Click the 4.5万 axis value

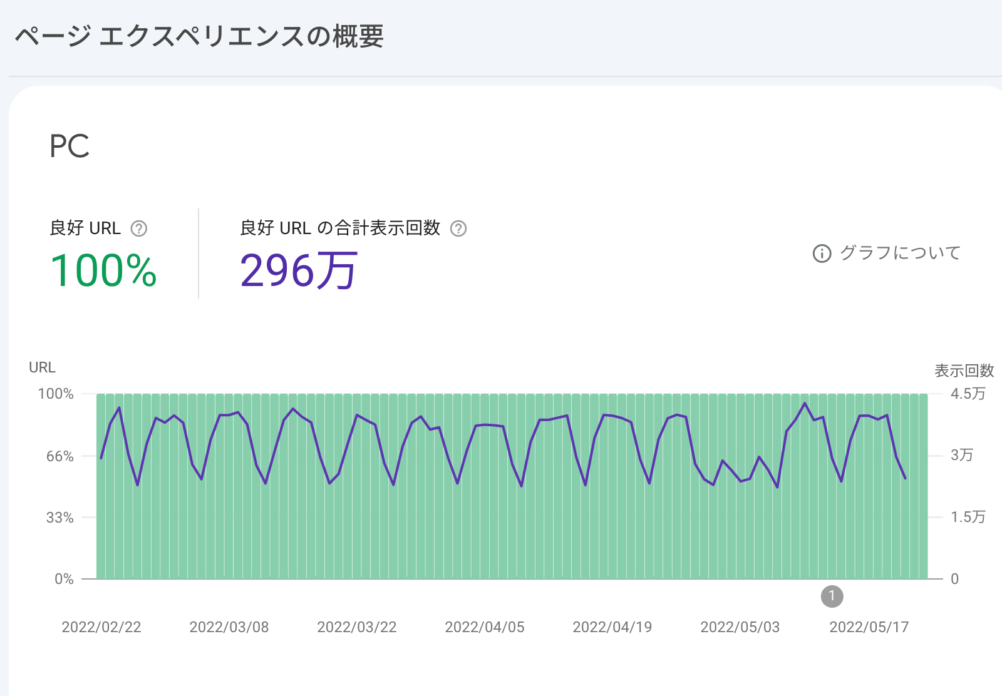click(968, 394)
